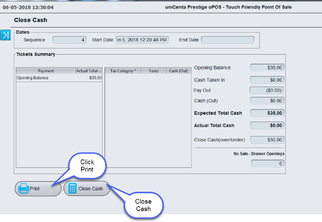Click the No Sale - Drawer Openings label
The width and height of the screenshot is (322, 222).
click(259, 154)
